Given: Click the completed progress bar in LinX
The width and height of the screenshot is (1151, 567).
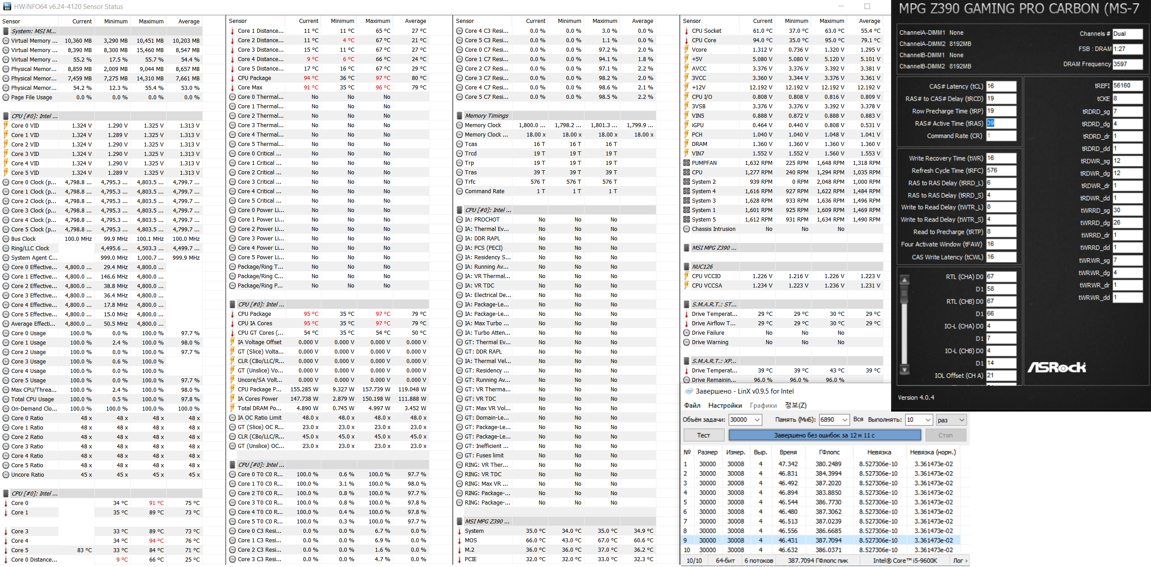Looking at the screenshot, I should pos(824,435).
